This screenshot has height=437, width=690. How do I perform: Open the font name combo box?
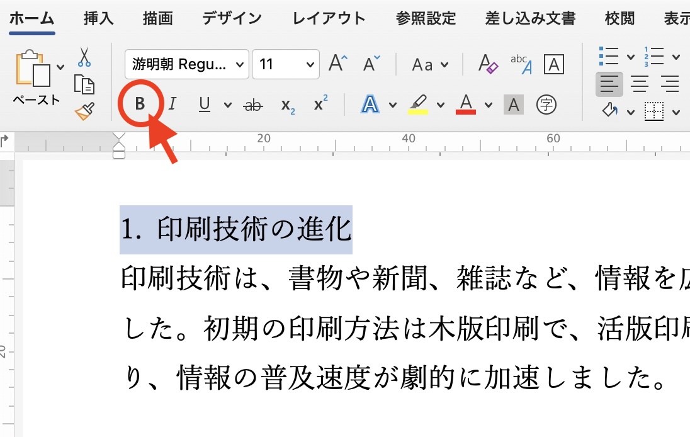(186, 64)
